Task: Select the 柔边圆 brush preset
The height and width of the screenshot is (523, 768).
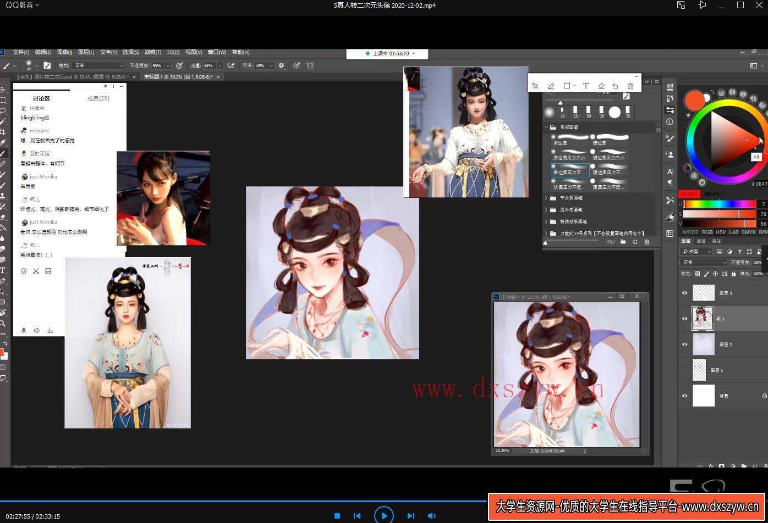Action: click(x=569, y=140)
